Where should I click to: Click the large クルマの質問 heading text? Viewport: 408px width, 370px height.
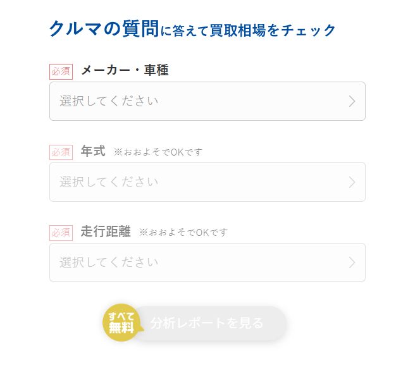coord(104,28)
